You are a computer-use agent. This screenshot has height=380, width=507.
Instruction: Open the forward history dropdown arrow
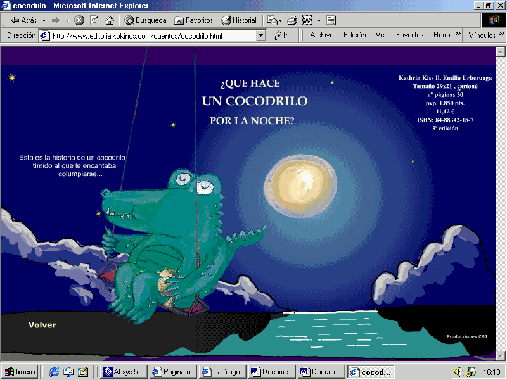(67, 20)
